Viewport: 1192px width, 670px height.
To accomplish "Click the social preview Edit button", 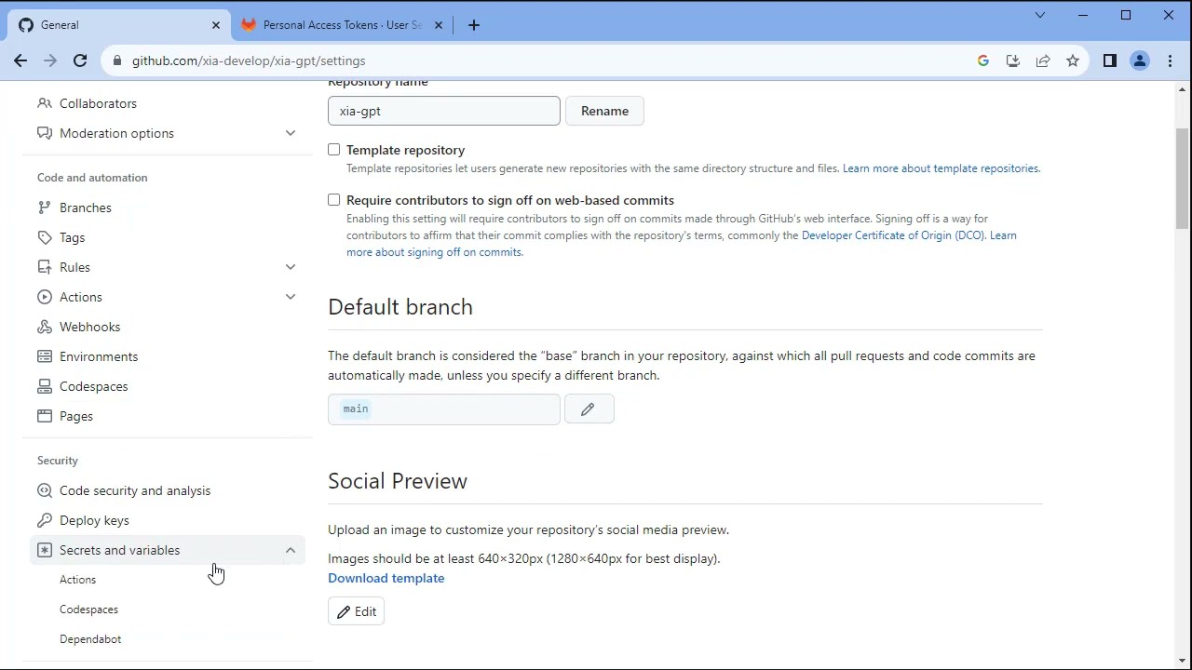I will point(356,611).
